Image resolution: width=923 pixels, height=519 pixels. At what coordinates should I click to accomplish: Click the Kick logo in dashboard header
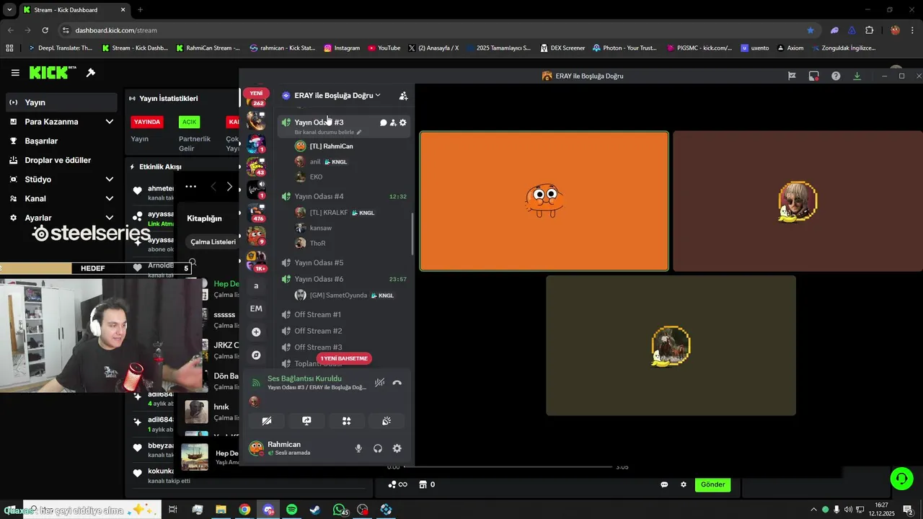(x=53, y=72)
